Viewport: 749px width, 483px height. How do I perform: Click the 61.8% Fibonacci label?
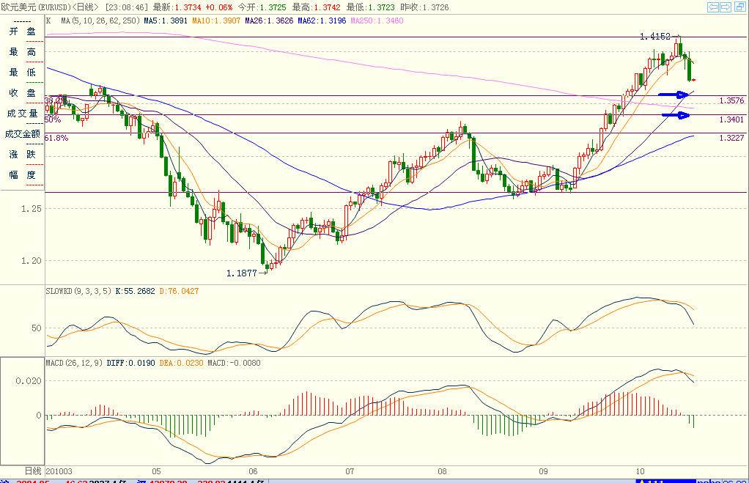56,138
